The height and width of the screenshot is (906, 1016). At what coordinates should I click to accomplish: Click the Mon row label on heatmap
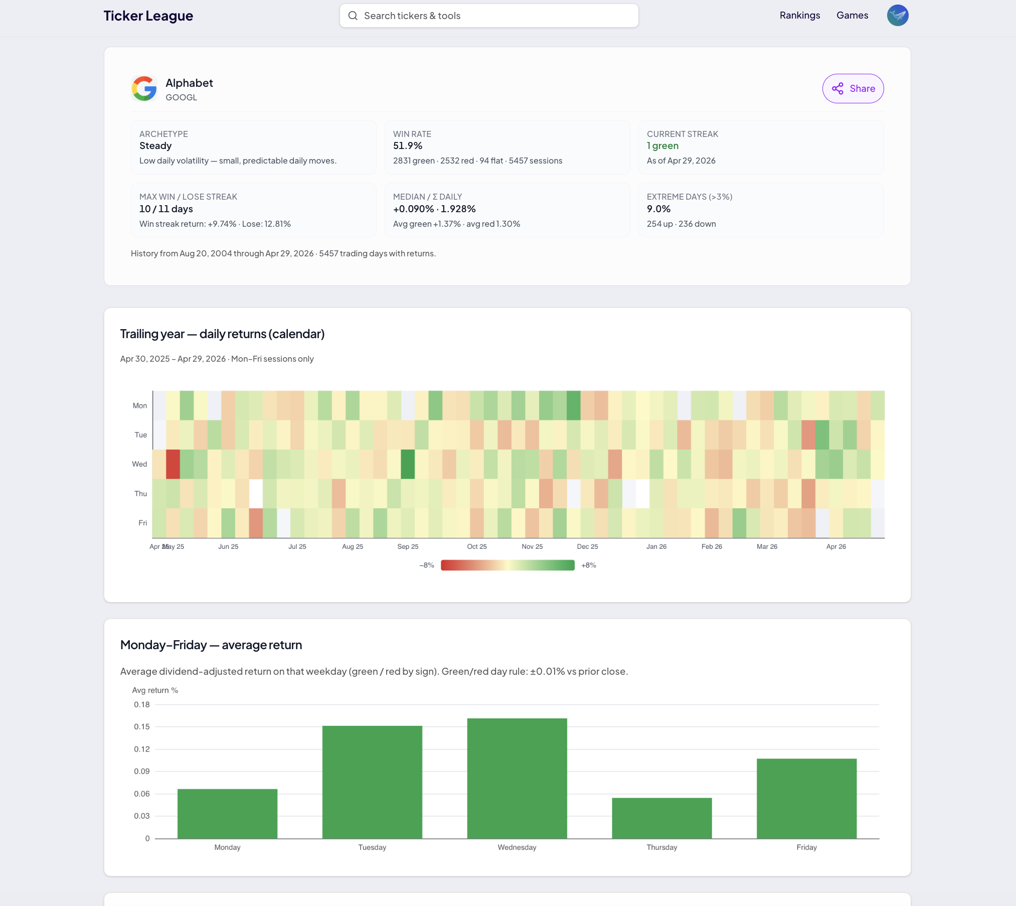(x=140, y=406)
